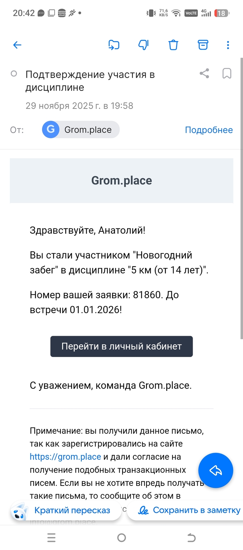Open the Grom.place sender chip
The image size is (243, 550).
pyautogui.click(x=81, y=130)
